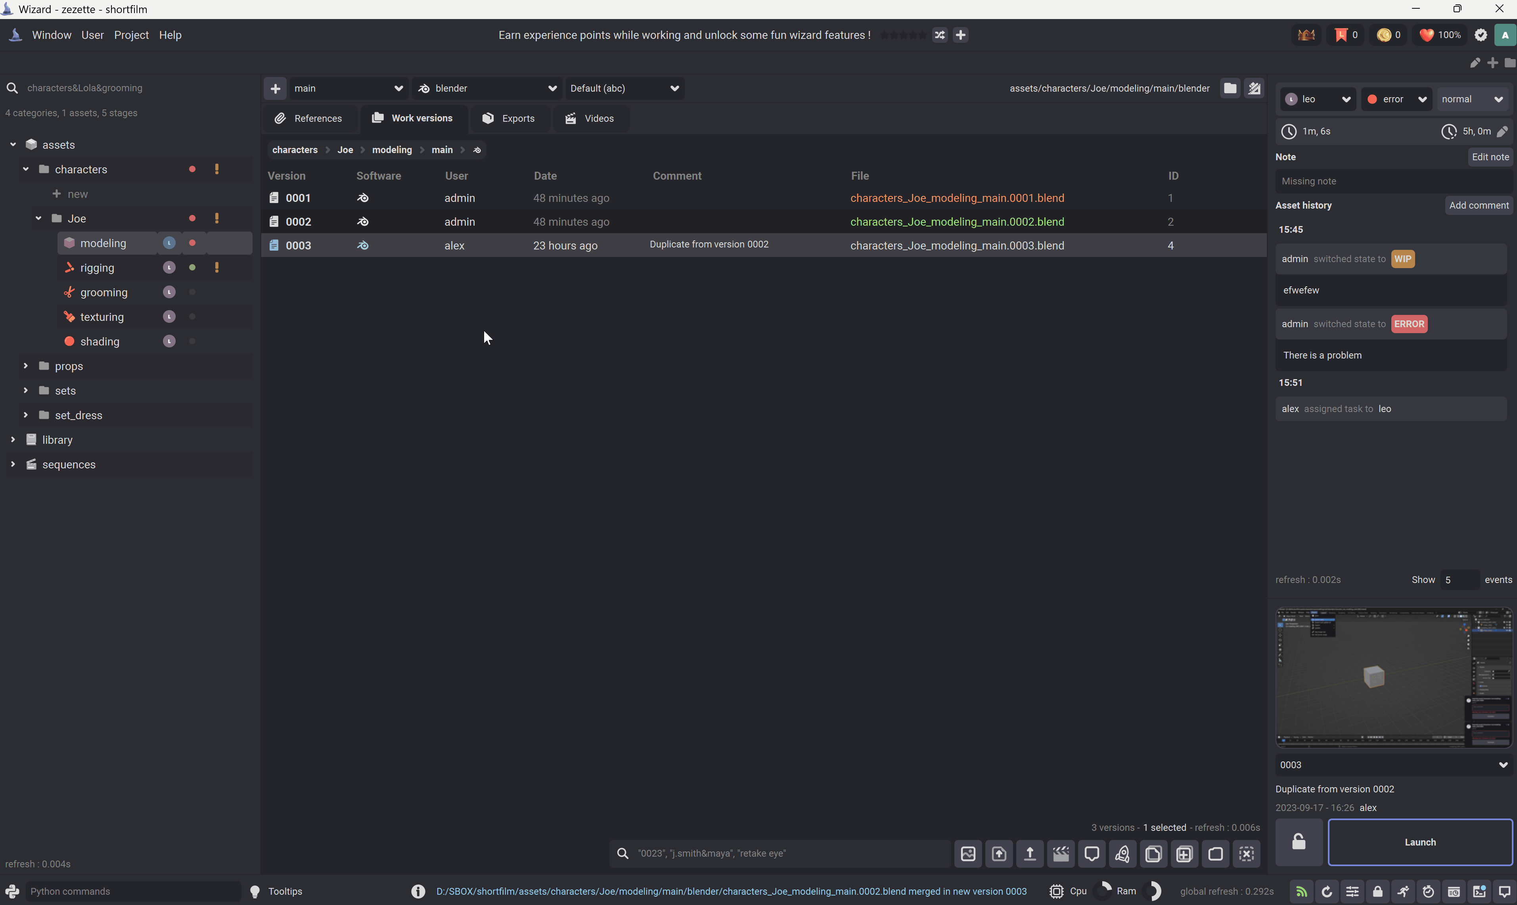Open the User menu
Image resolution: width=1517 pixels, height=905 pixels.
point(93,35)
